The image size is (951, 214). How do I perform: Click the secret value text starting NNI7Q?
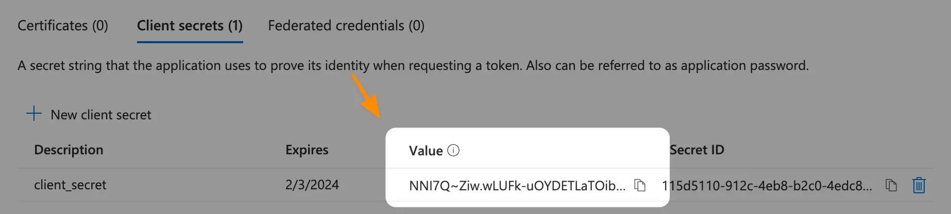(517, 186)
